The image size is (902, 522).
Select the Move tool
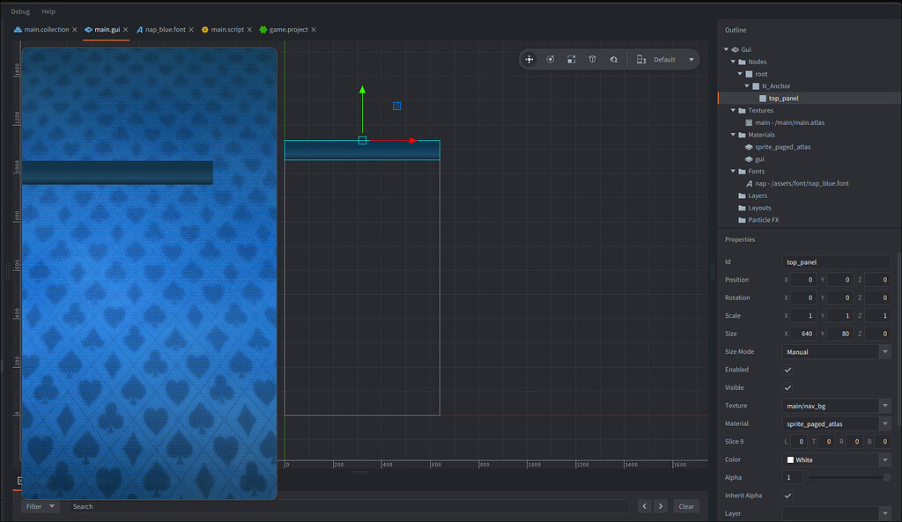coord(529,59)
